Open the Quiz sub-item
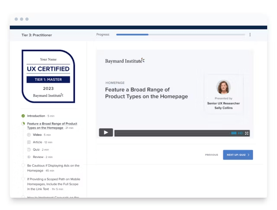 pos(41,149)
